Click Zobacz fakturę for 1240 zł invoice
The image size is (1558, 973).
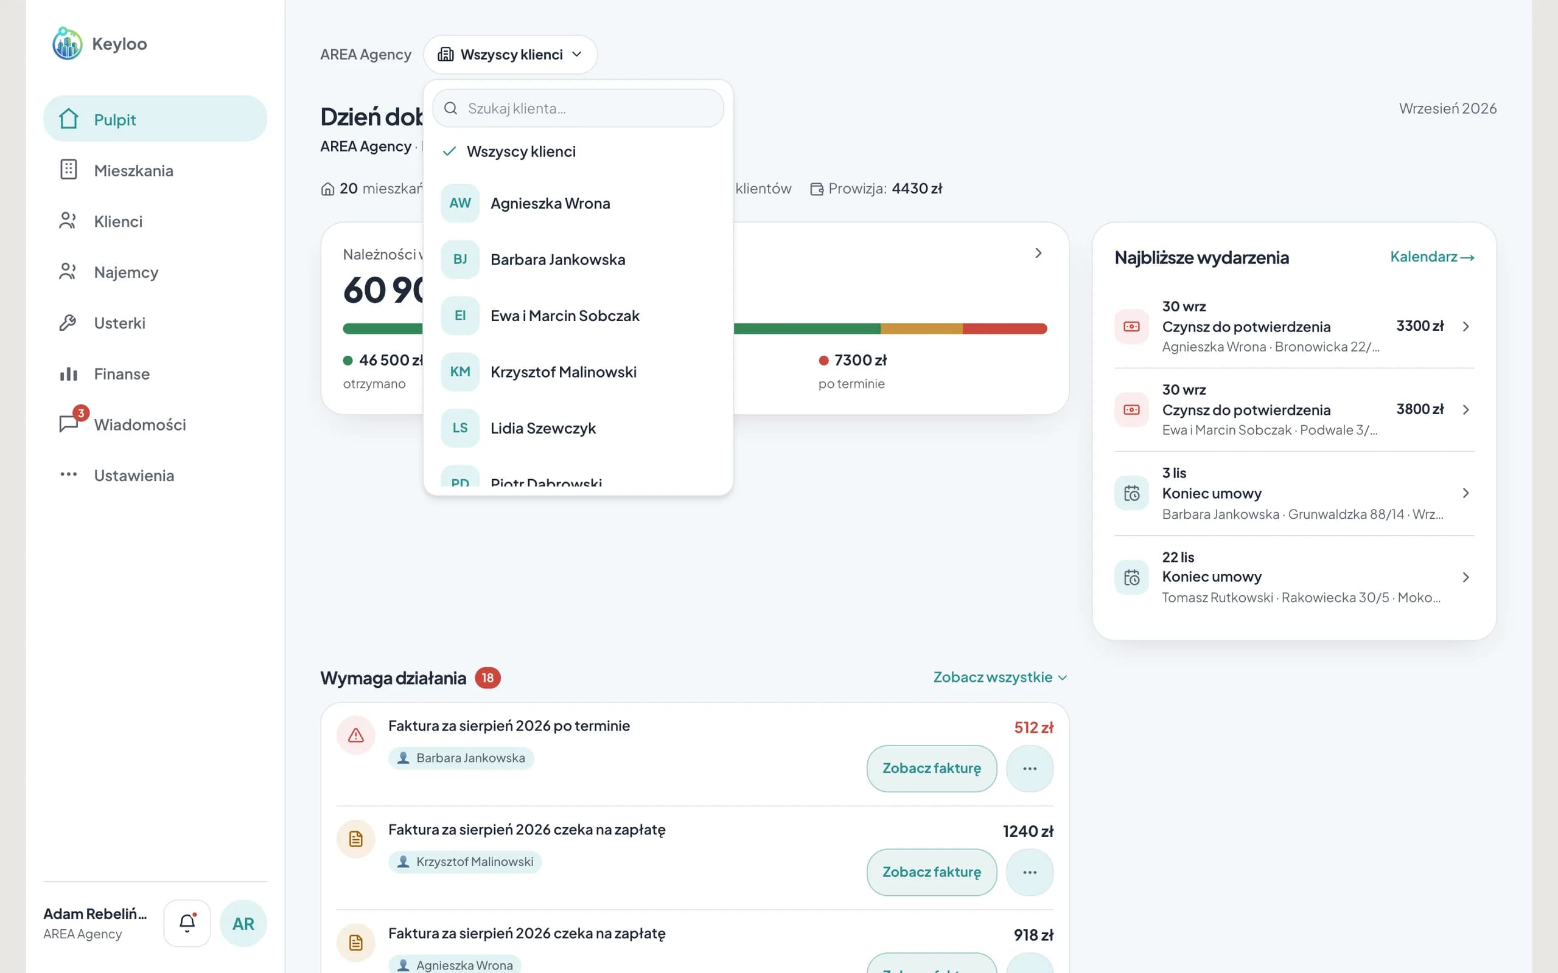pos(931,872)
